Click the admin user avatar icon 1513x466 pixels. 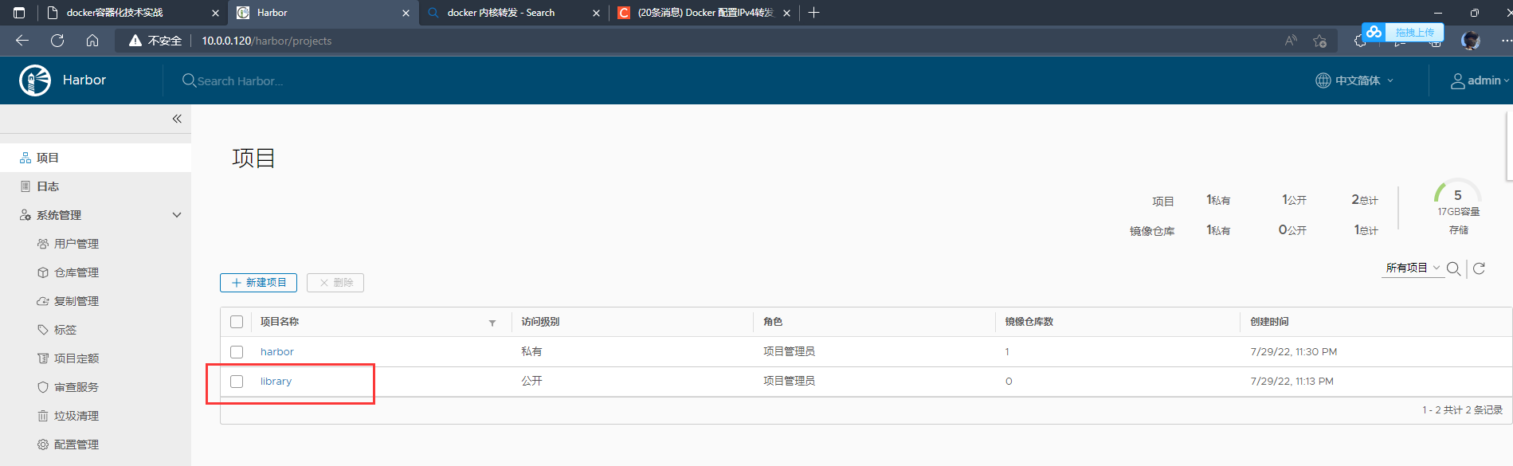tap(1457, 80)
